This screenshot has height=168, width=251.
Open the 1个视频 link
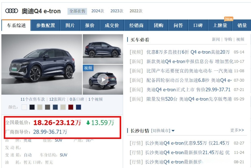[x=95, y=99]
